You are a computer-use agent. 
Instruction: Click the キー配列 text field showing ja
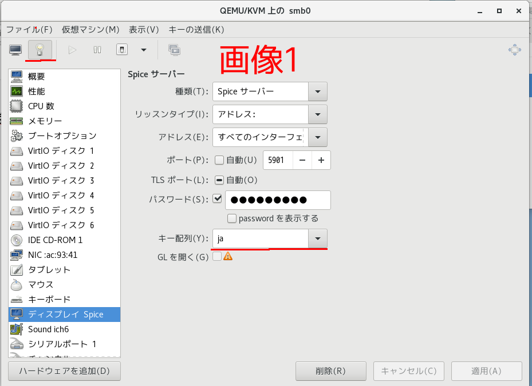pos(261,238)
